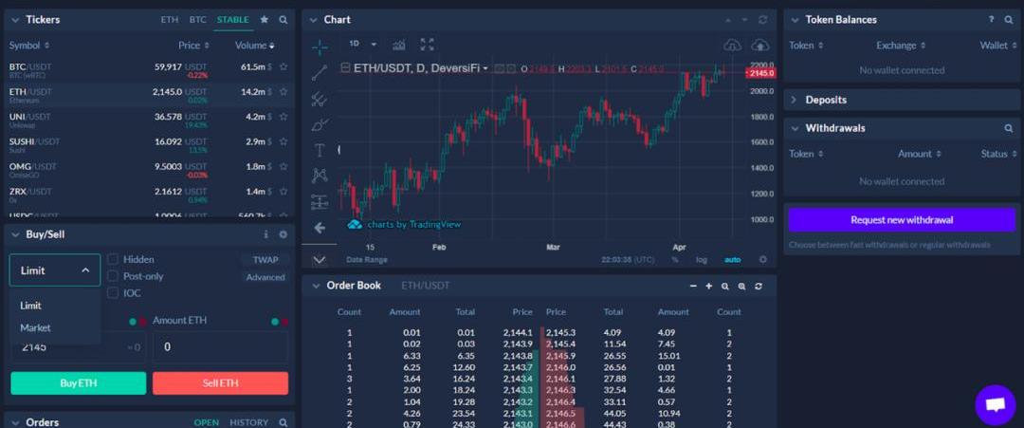This screenshot has height=428, width=1024.
Task: Enable the Hidden order checkbox
Action: pos(113,259)
